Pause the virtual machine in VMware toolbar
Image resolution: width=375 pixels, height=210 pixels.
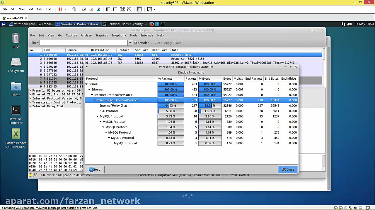(x=60, y=9)
